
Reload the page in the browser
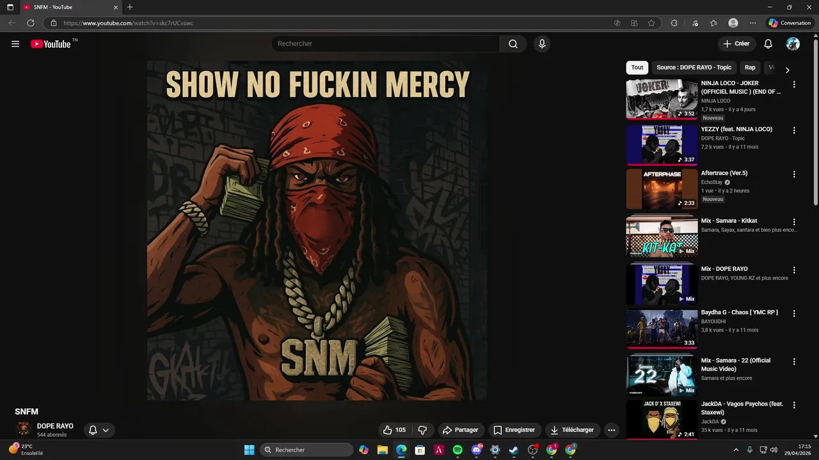[x=30, y=23]
